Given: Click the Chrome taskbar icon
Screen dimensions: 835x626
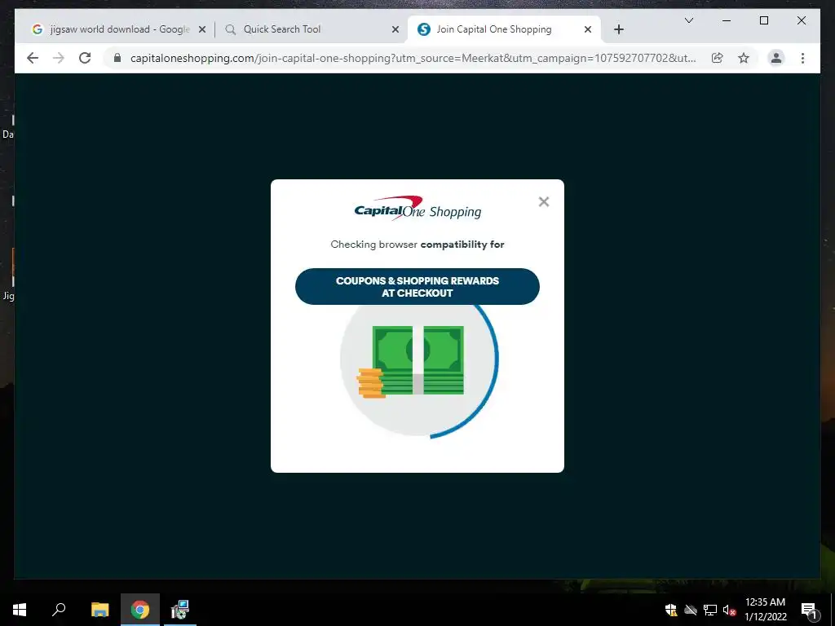Looking at the screenshot, I should [140, 610].
